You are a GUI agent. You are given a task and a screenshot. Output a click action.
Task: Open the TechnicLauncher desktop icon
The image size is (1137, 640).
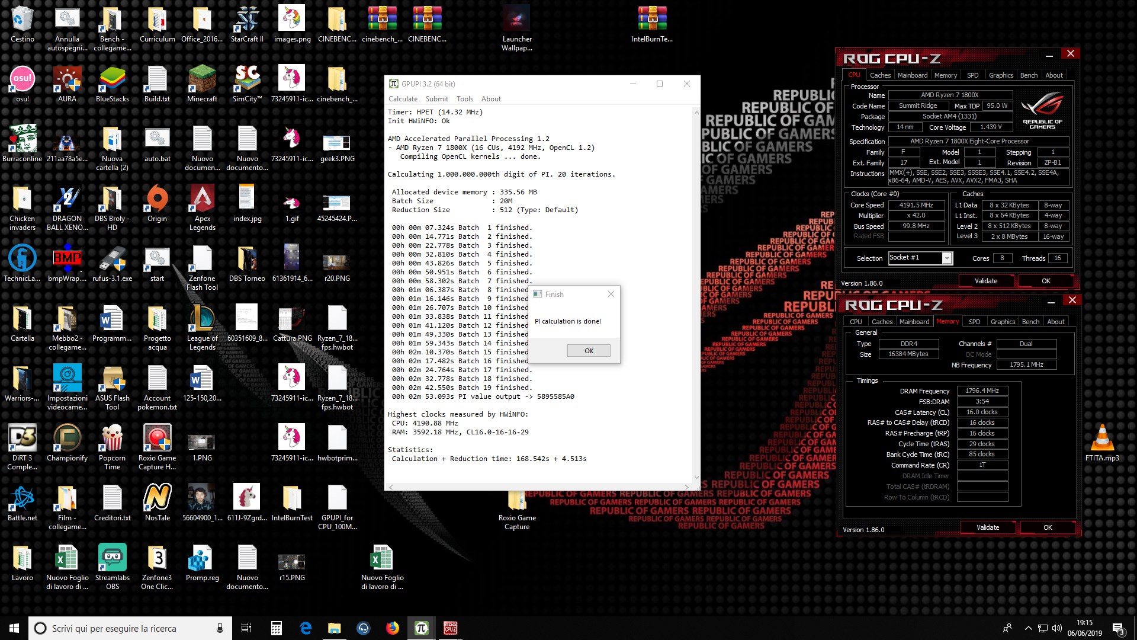tap(23, 264)
